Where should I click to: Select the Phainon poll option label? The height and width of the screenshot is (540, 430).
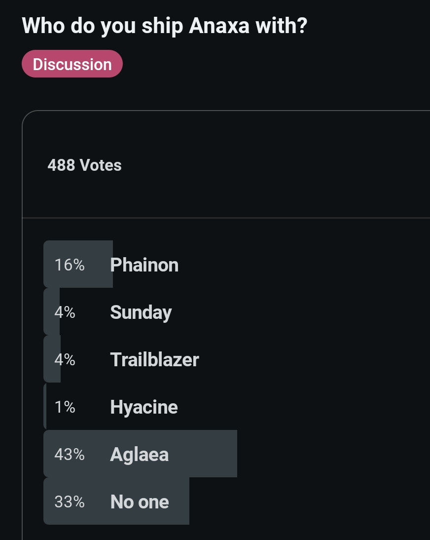pos(144,265)
